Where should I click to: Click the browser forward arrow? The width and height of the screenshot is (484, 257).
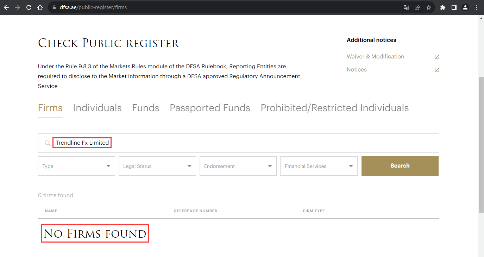coord(18,7)
